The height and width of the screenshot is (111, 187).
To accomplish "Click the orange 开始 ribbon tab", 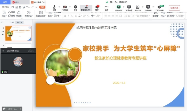I will click(42, 7).
